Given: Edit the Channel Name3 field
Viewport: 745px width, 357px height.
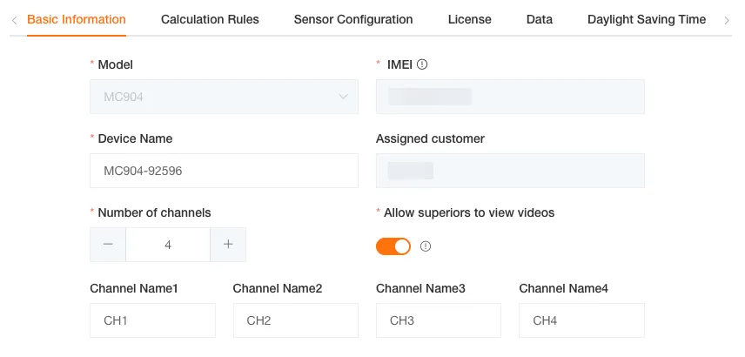Looking at the screenshot, I should click(438, 320).
